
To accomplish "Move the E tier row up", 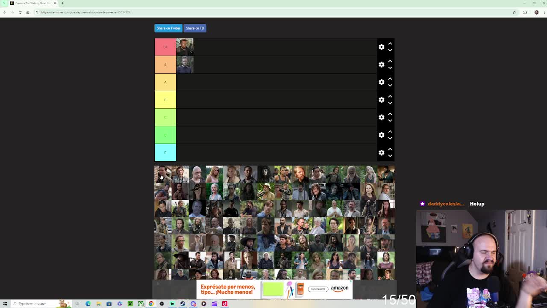I will coord(390,149).
